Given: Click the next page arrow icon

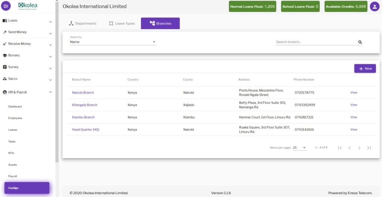Looking at the screenshot, I should [x=359, y=148].
